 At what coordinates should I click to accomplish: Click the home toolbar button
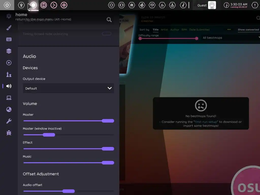21,5
